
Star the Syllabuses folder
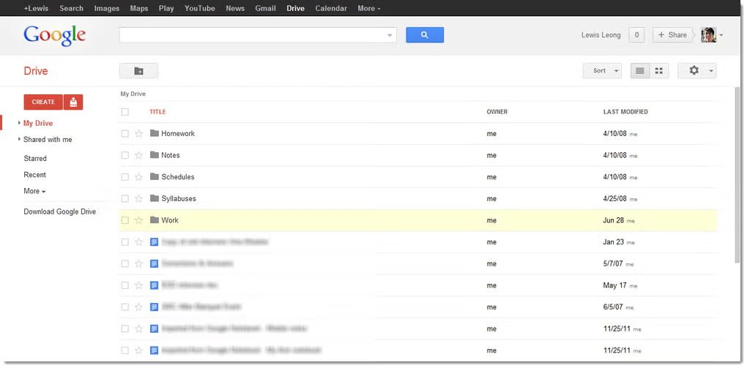coord(138,198)
